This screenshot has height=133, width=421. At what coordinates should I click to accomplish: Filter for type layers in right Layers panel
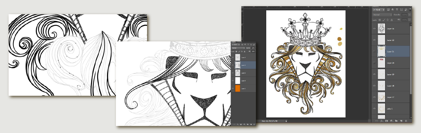(x=397, y=10)
